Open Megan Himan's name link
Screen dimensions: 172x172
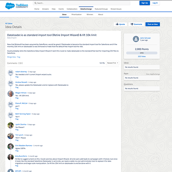pos(21,93)
